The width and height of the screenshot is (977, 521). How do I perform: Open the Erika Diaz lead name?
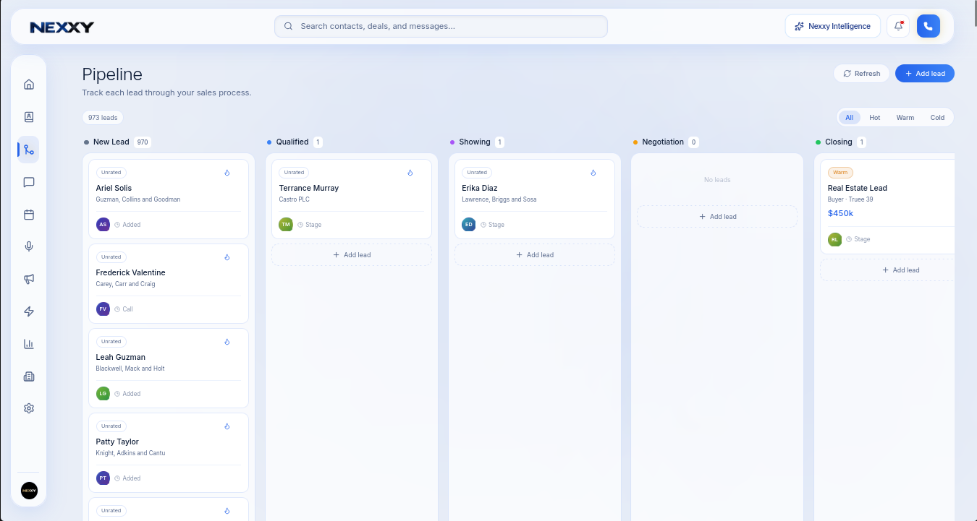pos(480,188)
